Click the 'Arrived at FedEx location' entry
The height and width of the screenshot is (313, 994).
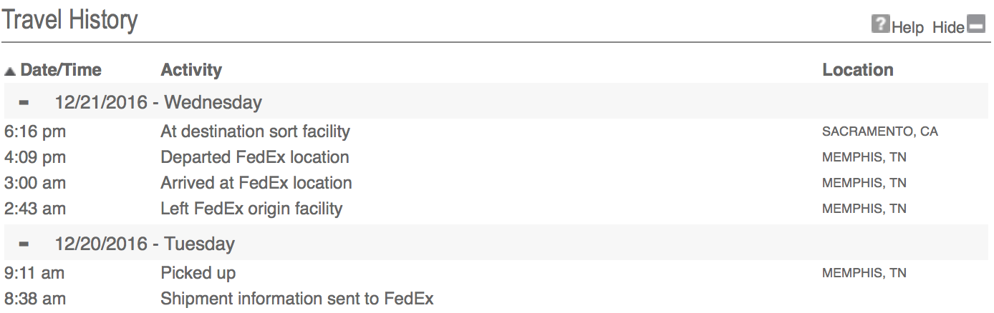(x=256, y=183)
